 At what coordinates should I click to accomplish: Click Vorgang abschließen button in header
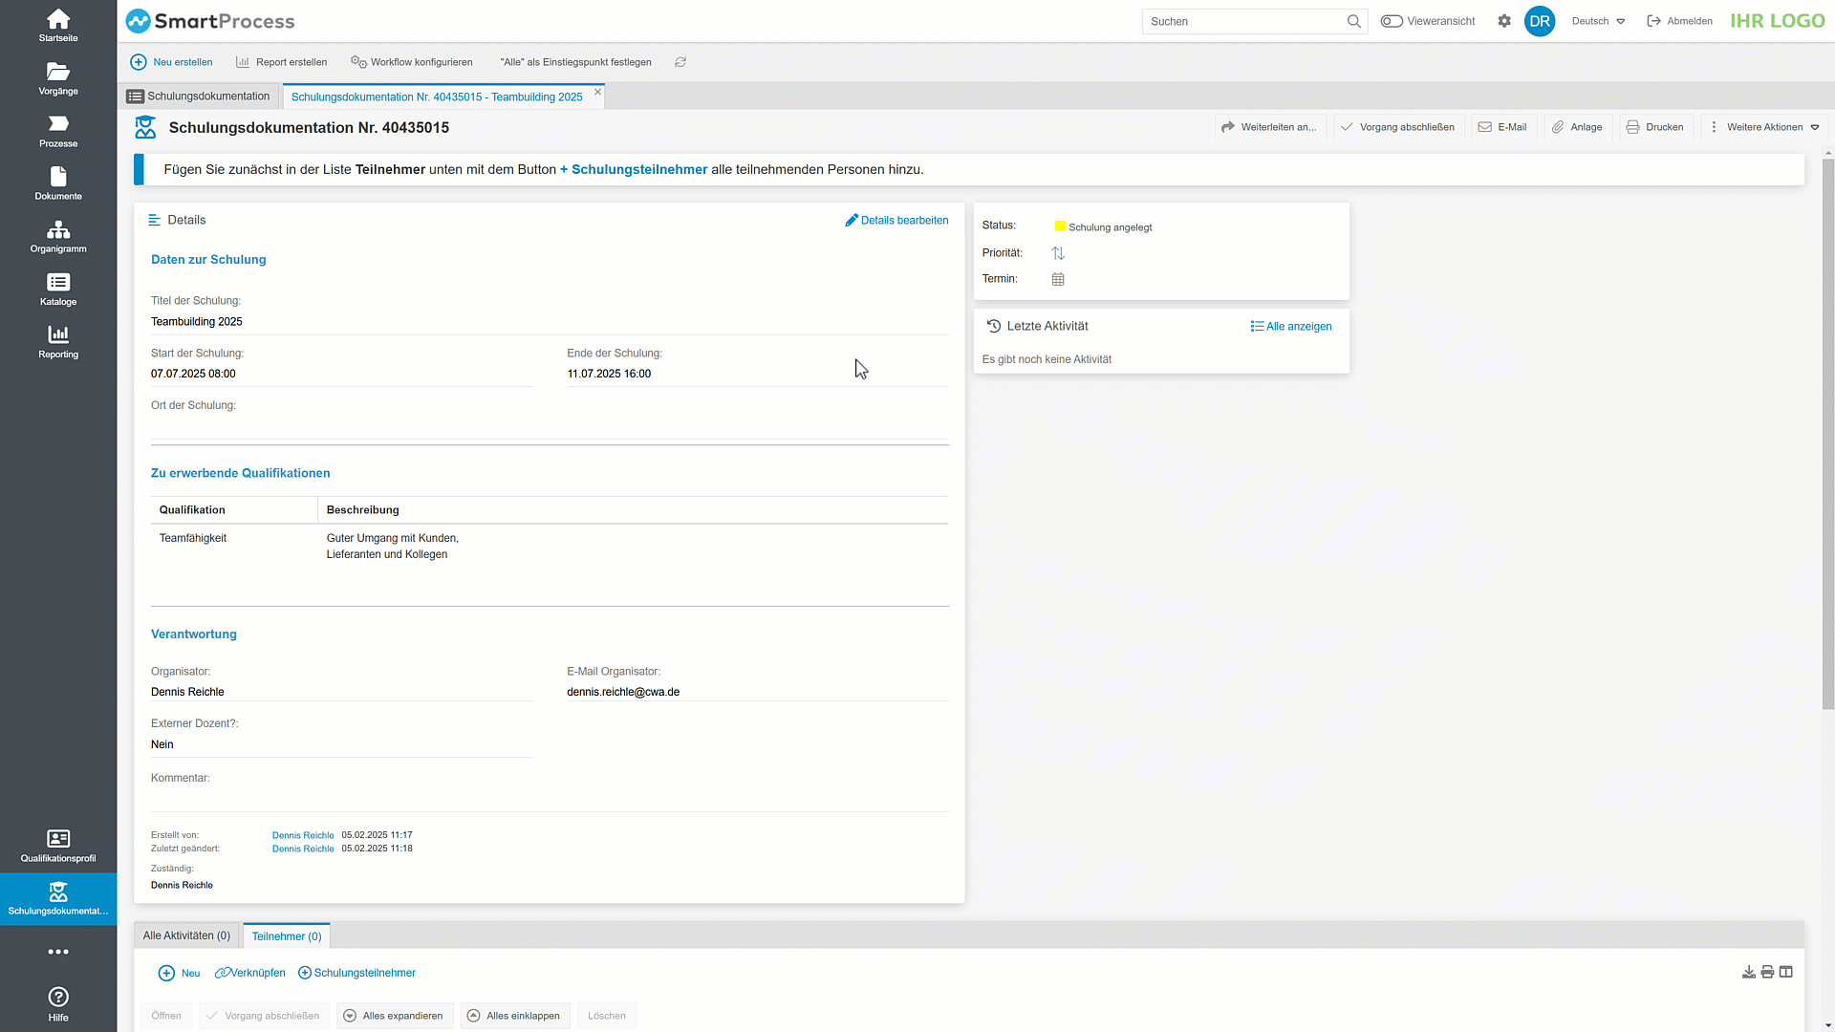point(1398,127)
